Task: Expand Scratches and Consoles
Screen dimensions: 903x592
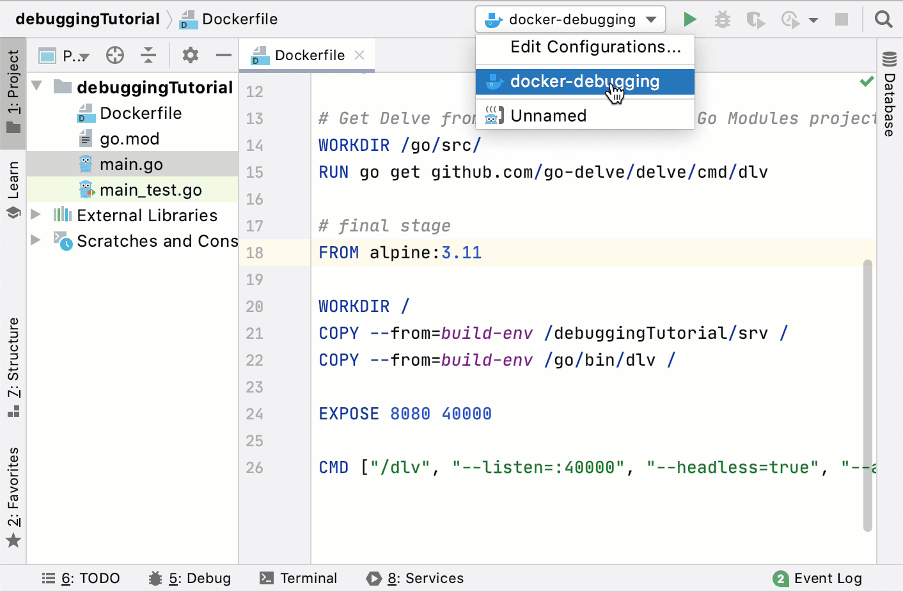Action: point(36,241)
